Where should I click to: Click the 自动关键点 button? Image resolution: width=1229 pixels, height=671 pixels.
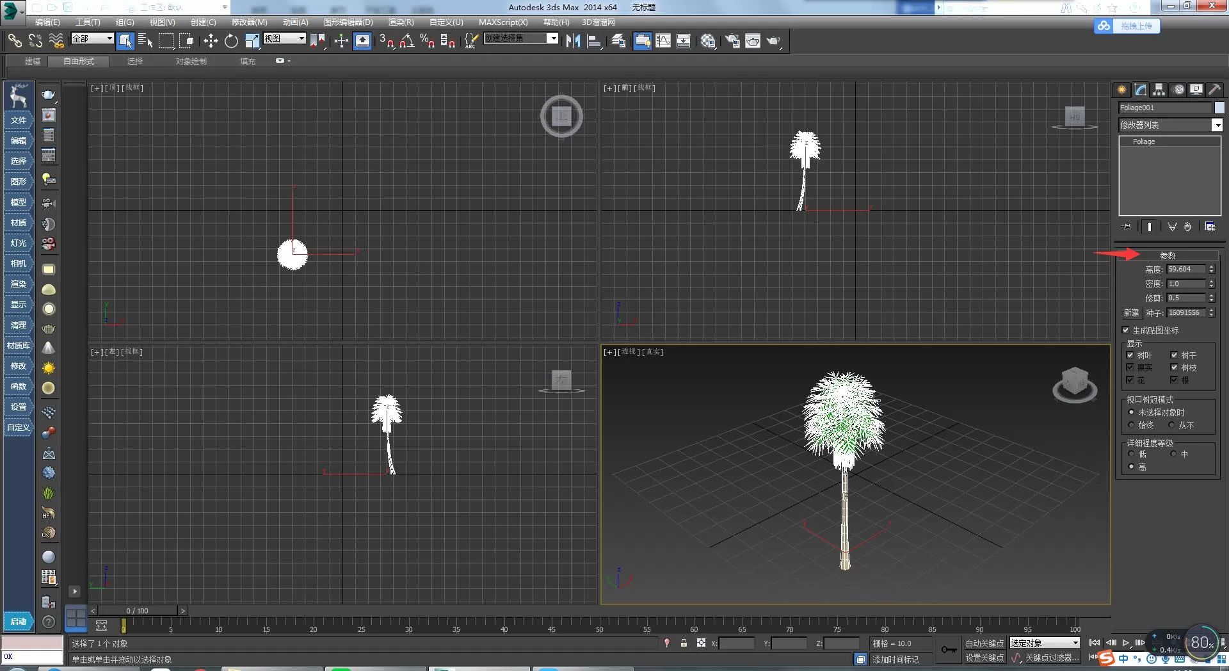[x=984, y=643]
